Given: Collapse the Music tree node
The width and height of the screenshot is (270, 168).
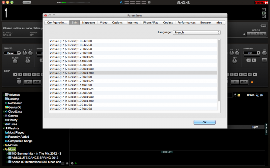Looking at the screenshot, I should pyautogui.click(x=4, y=149).
